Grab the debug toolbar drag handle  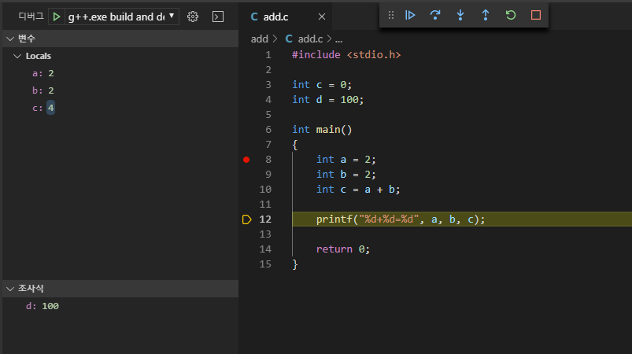click(x=391, y=15)
